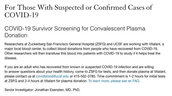This screenshot has height=96, width=172.
Task: Click the Senior Investigator label text
Action: [x=19, y=90]
